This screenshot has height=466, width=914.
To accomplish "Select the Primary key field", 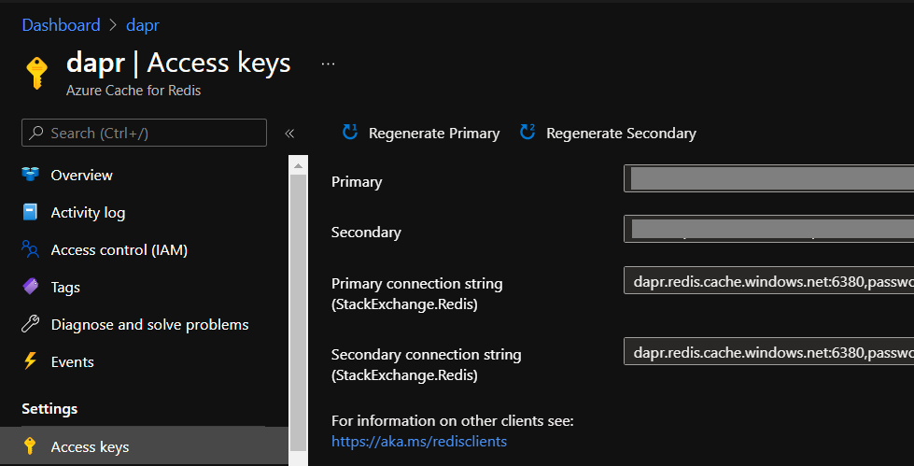I will click(767, 178).
